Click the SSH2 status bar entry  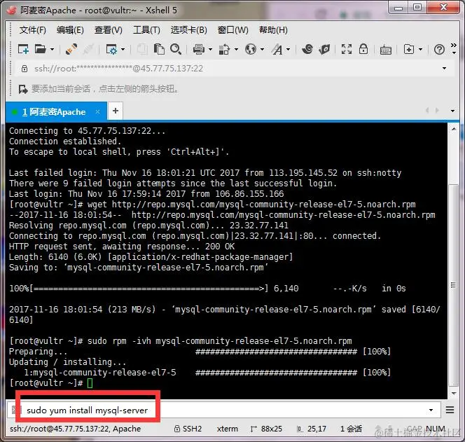[188, 429]
